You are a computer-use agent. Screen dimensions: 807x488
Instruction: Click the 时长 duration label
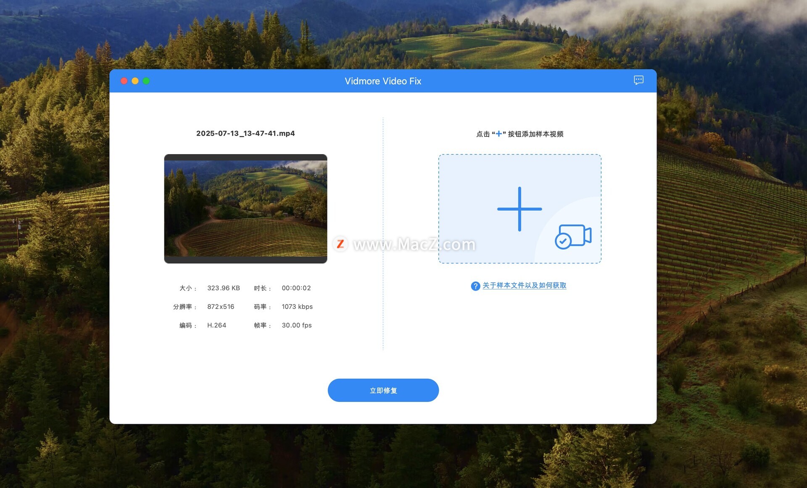click(263, 288)
